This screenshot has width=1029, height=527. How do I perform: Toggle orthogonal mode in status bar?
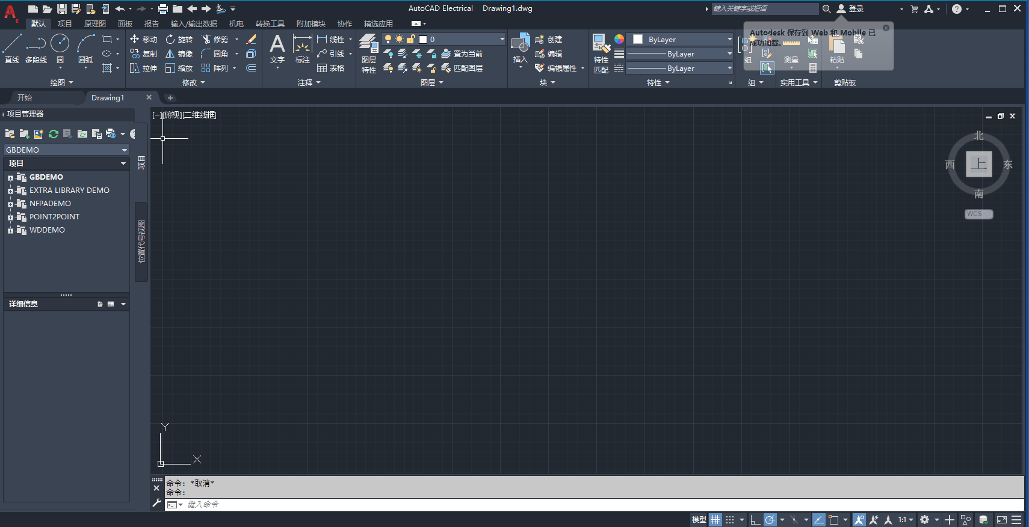tap(755, 520)
